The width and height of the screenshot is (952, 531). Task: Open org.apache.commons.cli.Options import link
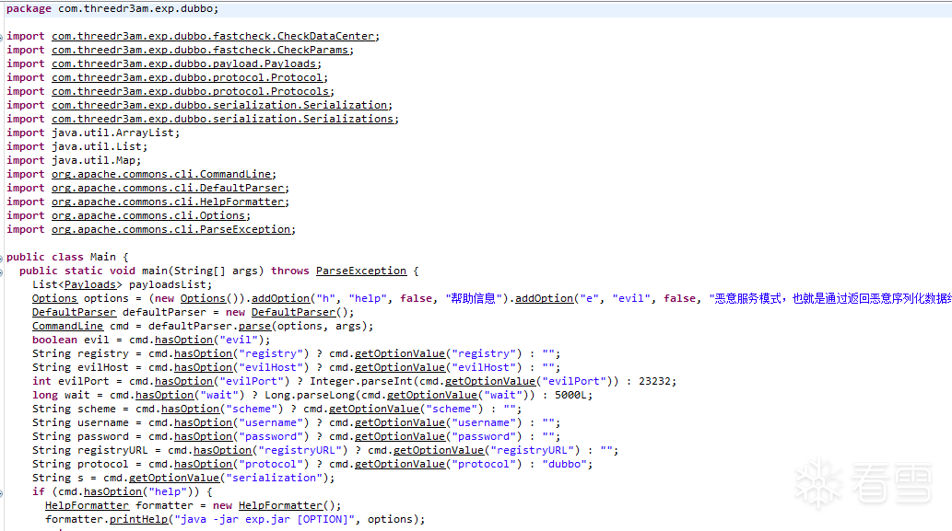coord(148,215)
